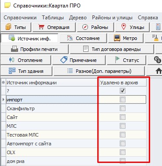162x166 pixels.
Task: Click the Метро train icon
Action: tap(117, 38)
